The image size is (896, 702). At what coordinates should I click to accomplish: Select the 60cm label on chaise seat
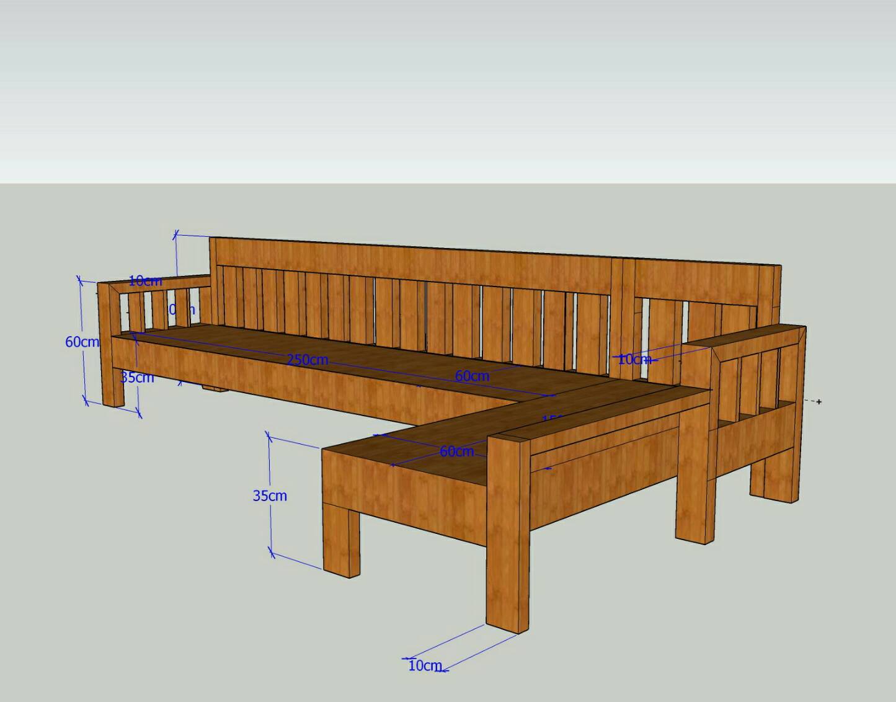[x=456, y=451]
